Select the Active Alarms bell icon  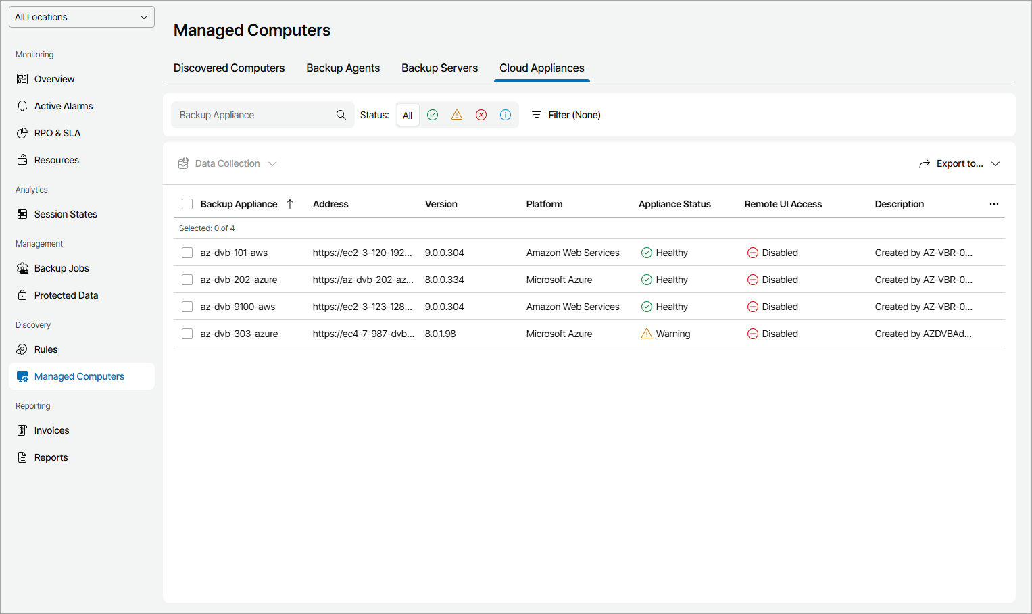(x=22, y=105)
